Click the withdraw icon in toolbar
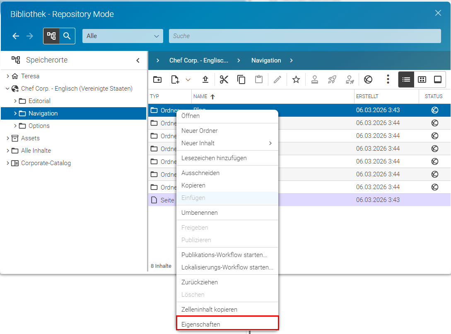 (x=368, y=79)
